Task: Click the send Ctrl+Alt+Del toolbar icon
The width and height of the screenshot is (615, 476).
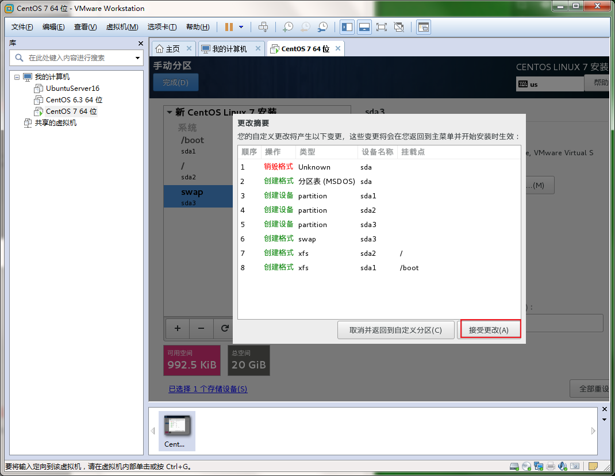Action: pyautogui.click(x=263, y=27)
